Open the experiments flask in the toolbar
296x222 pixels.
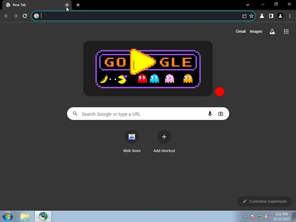tap(262, 16)
